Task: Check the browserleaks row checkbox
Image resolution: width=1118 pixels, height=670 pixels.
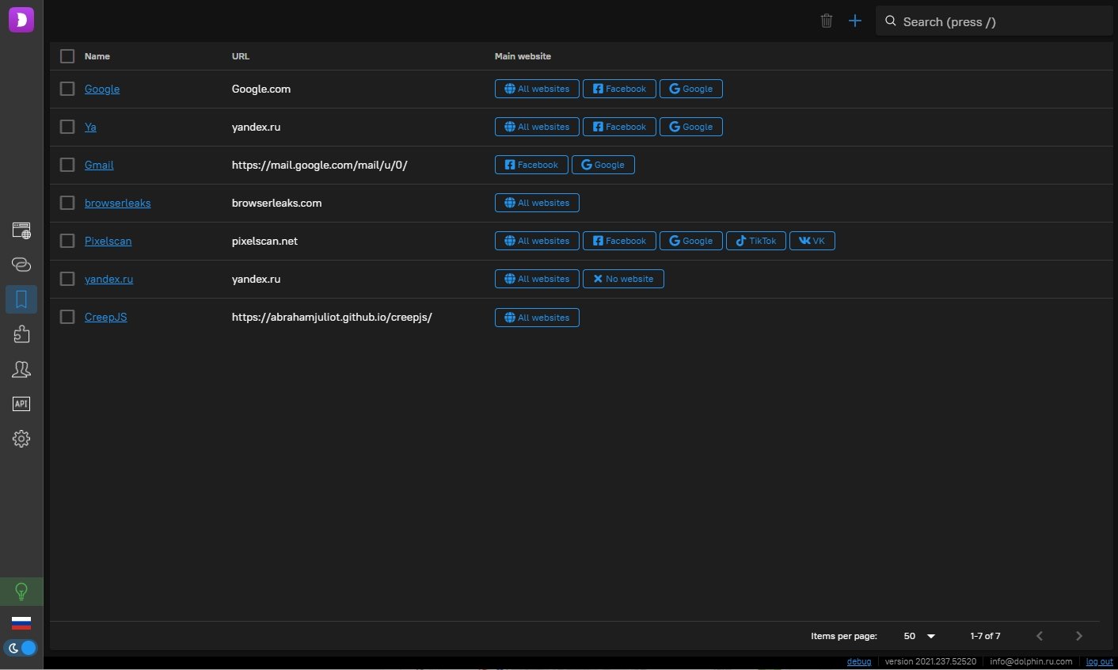Action: pos(67,203)
